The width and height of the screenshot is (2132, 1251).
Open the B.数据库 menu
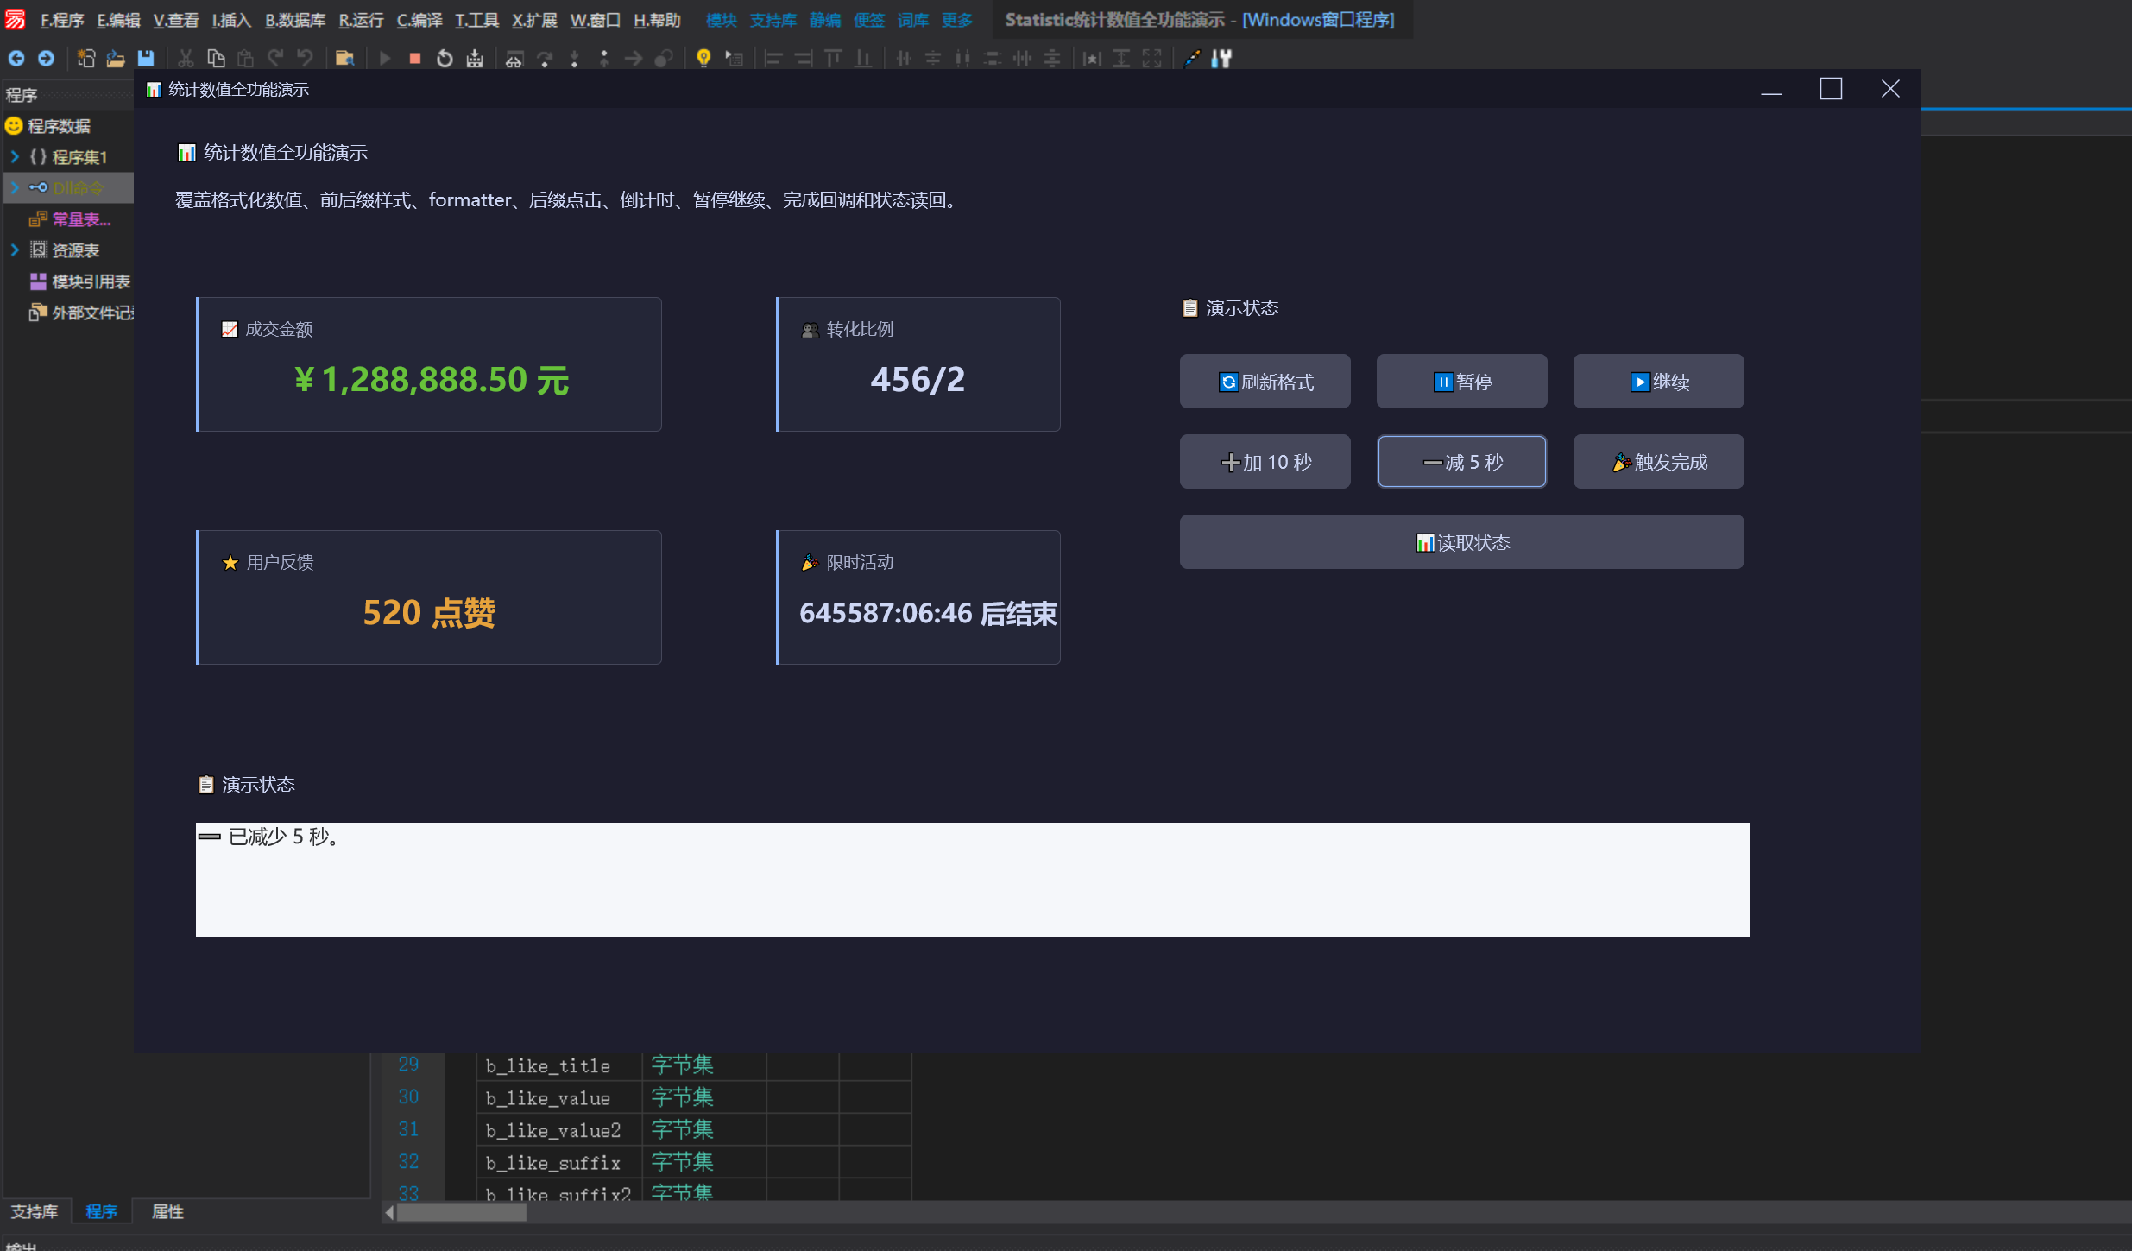click(295, 20)
